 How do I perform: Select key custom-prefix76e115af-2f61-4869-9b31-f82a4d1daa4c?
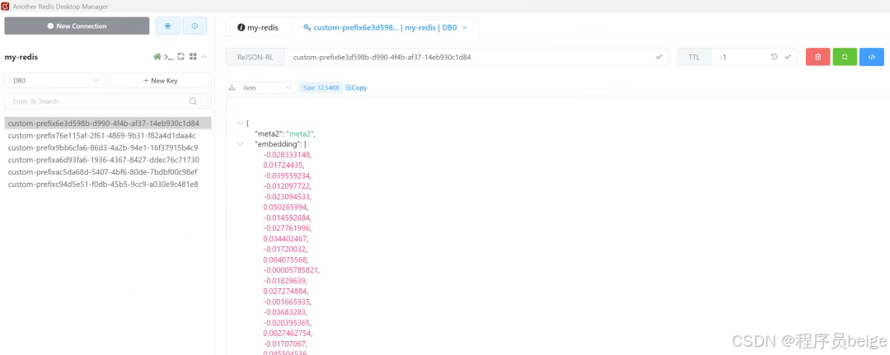(x=108, y=136)
